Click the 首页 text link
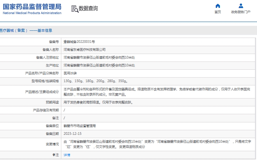Viewport: 257px width, 160px height. [x=218, y=12]
